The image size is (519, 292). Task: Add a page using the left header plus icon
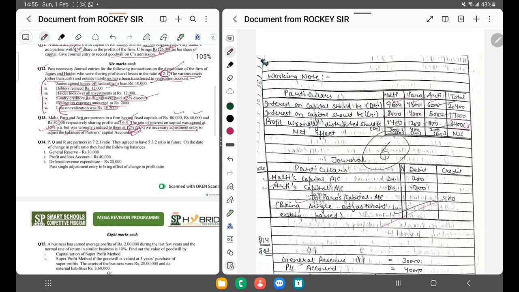178,19
